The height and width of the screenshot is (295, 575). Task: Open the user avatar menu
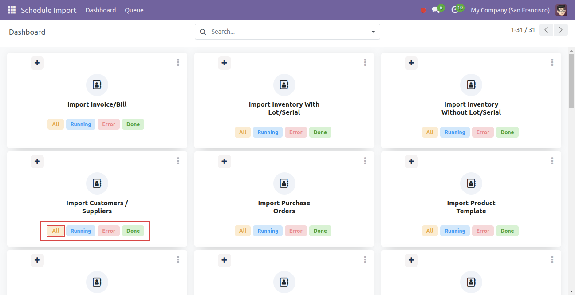pos(561,10)
